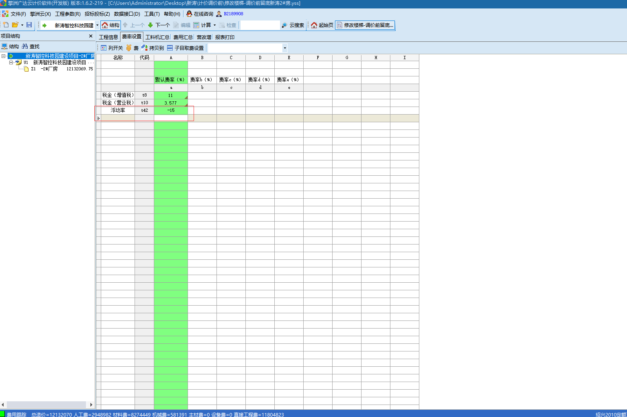Click the 云搜索 magnifier button

tap(293, 25)
